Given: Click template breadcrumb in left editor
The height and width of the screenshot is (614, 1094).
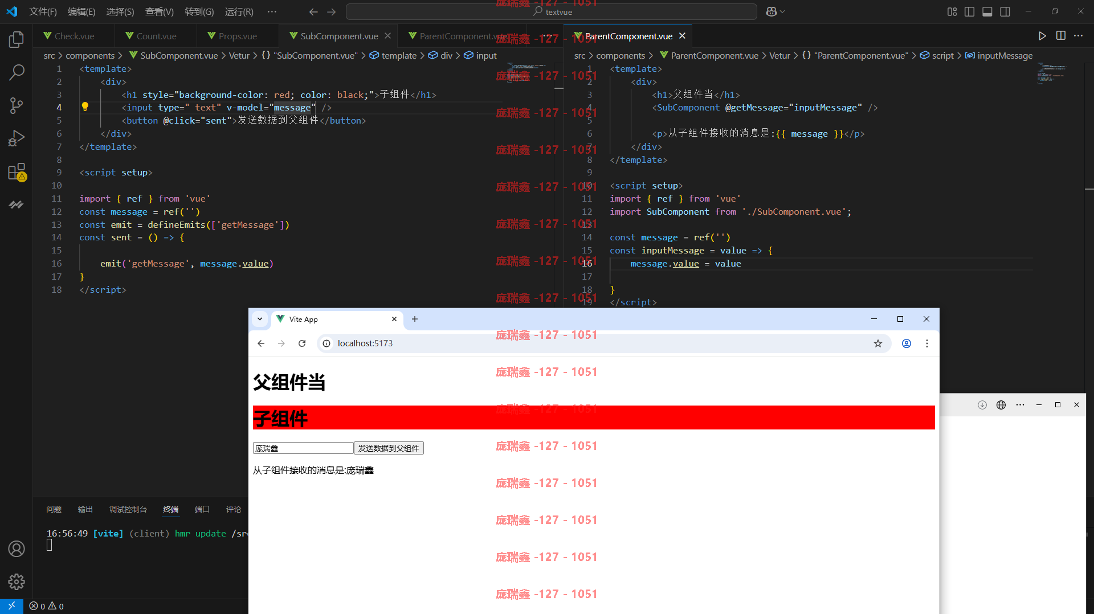Looking at the screenshot, I should 393,55.
